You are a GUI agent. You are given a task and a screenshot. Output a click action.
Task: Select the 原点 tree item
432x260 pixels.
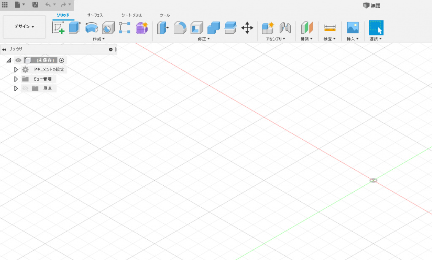tap(47, 88)
